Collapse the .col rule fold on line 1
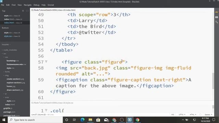Viewport: 219px width, 123px height. (x=46, y=110)
